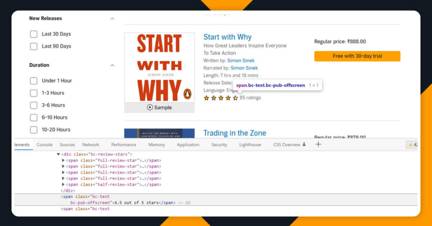The width and height of the screenshot is (432, 226).
Task: Switch to the Performance tab
Action: [x=123, y=145]
